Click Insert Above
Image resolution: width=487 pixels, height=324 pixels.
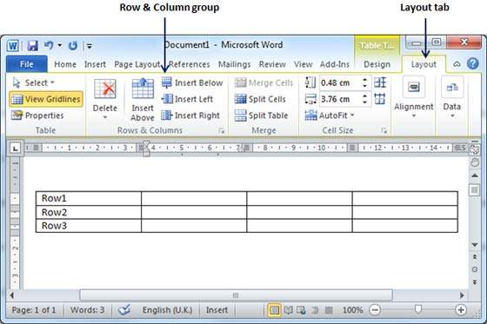(x=143, y=100)
